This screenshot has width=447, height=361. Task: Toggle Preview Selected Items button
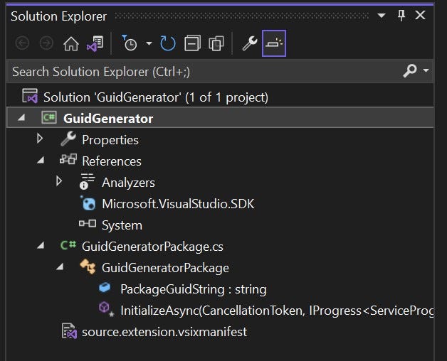pos(273,43)
